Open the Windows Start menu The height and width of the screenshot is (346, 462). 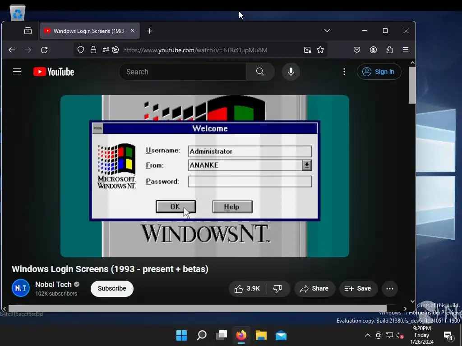coord(181,335)
